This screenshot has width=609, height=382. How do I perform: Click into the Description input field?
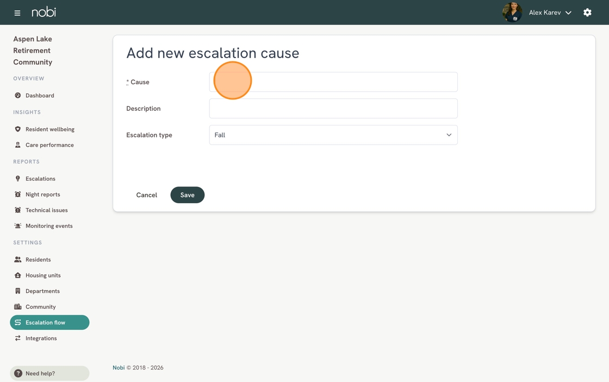coord(333,108)
